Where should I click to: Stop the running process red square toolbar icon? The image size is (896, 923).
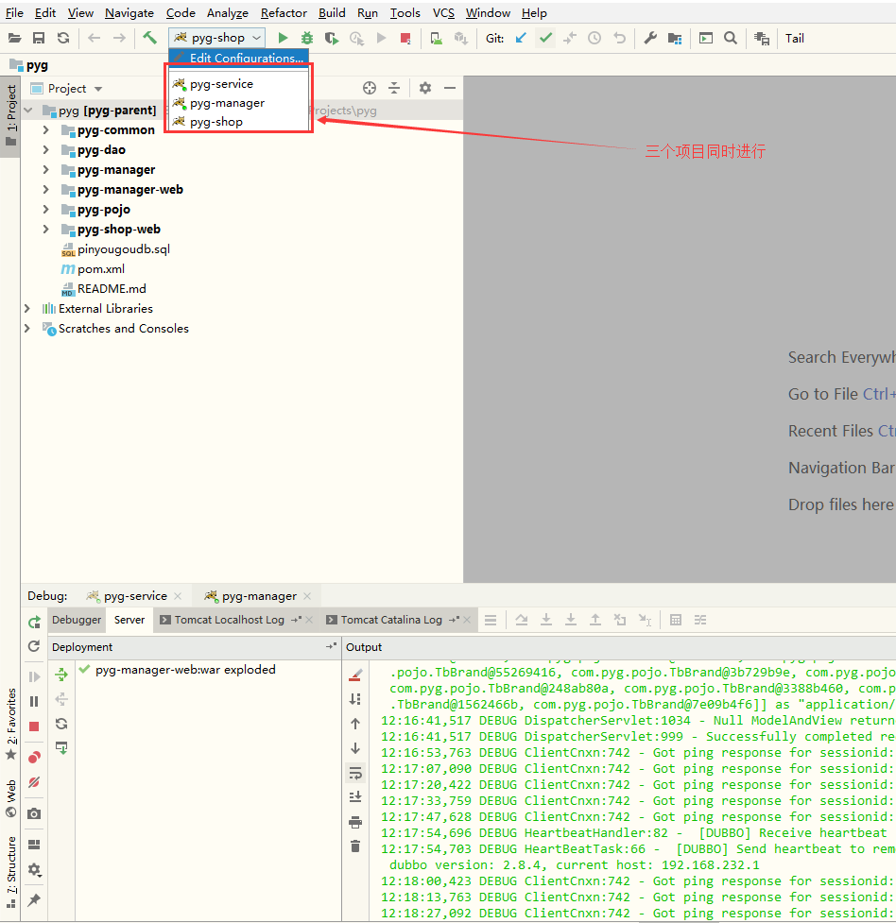pyautogui.click(x=405, y=39)
